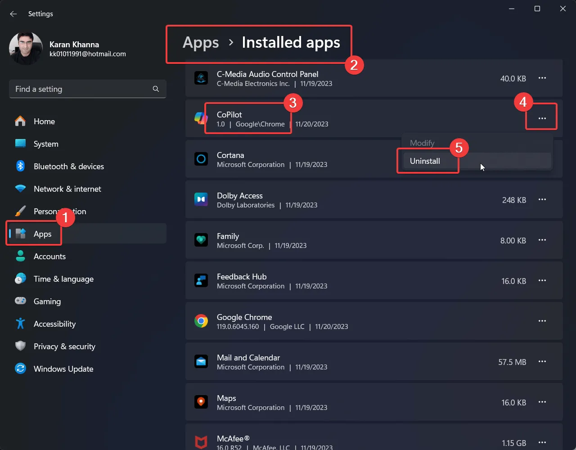Viewport: 576px width, 450px height.
Task: Select the Dolby Access app name
Action: click(x=240, y=196)
